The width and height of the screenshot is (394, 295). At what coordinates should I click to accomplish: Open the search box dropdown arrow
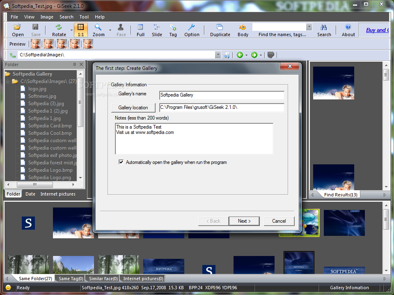pyautogui.click(x=309, y=27)
